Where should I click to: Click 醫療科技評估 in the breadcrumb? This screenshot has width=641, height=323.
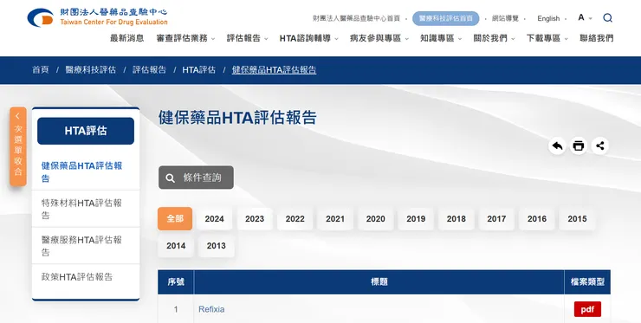[x=90, y=70]
